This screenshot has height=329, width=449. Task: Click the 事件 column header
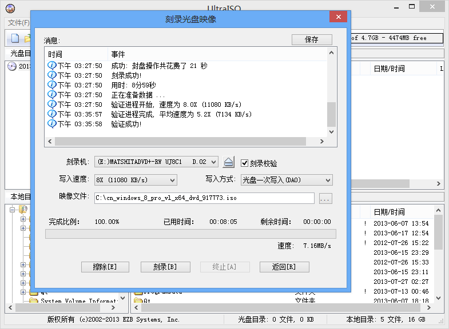[217, 54]
